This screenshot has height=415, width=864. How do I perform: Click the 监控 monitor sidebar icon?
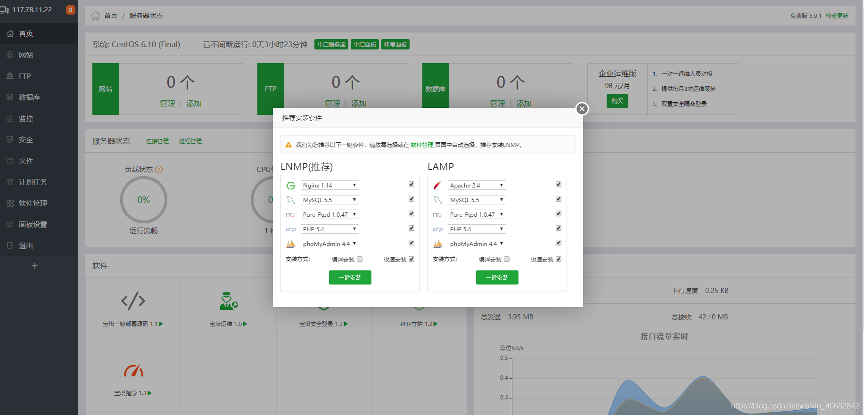tap(10, 118)
